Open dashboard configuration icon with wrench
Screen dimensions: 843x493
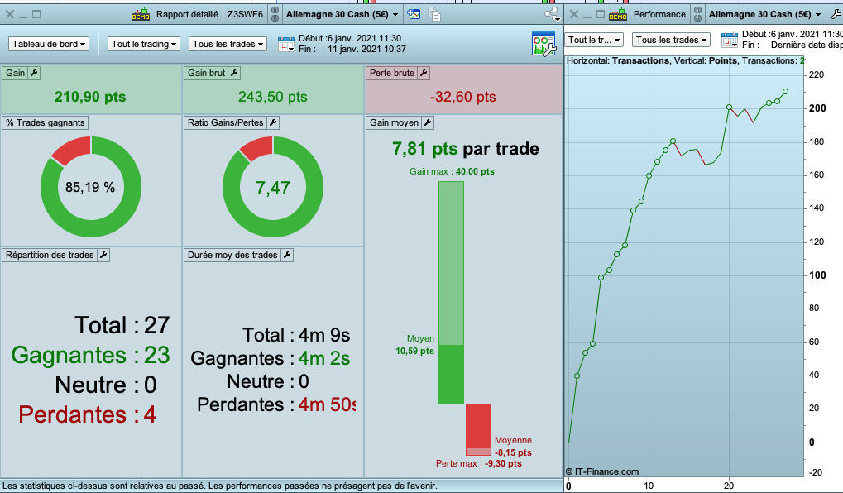point(544,44)
